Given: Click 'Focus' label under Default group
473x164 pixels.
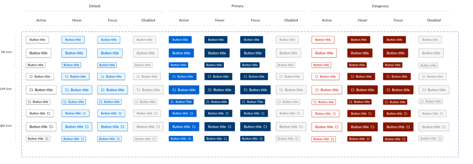Looking at the screenshot, I should point(113,20).
